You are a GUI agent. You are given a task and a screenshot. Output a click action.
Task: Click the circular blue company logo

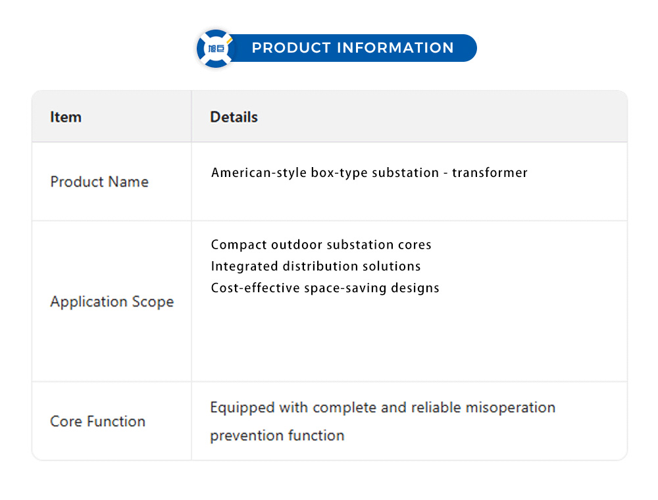coord(216,48)
